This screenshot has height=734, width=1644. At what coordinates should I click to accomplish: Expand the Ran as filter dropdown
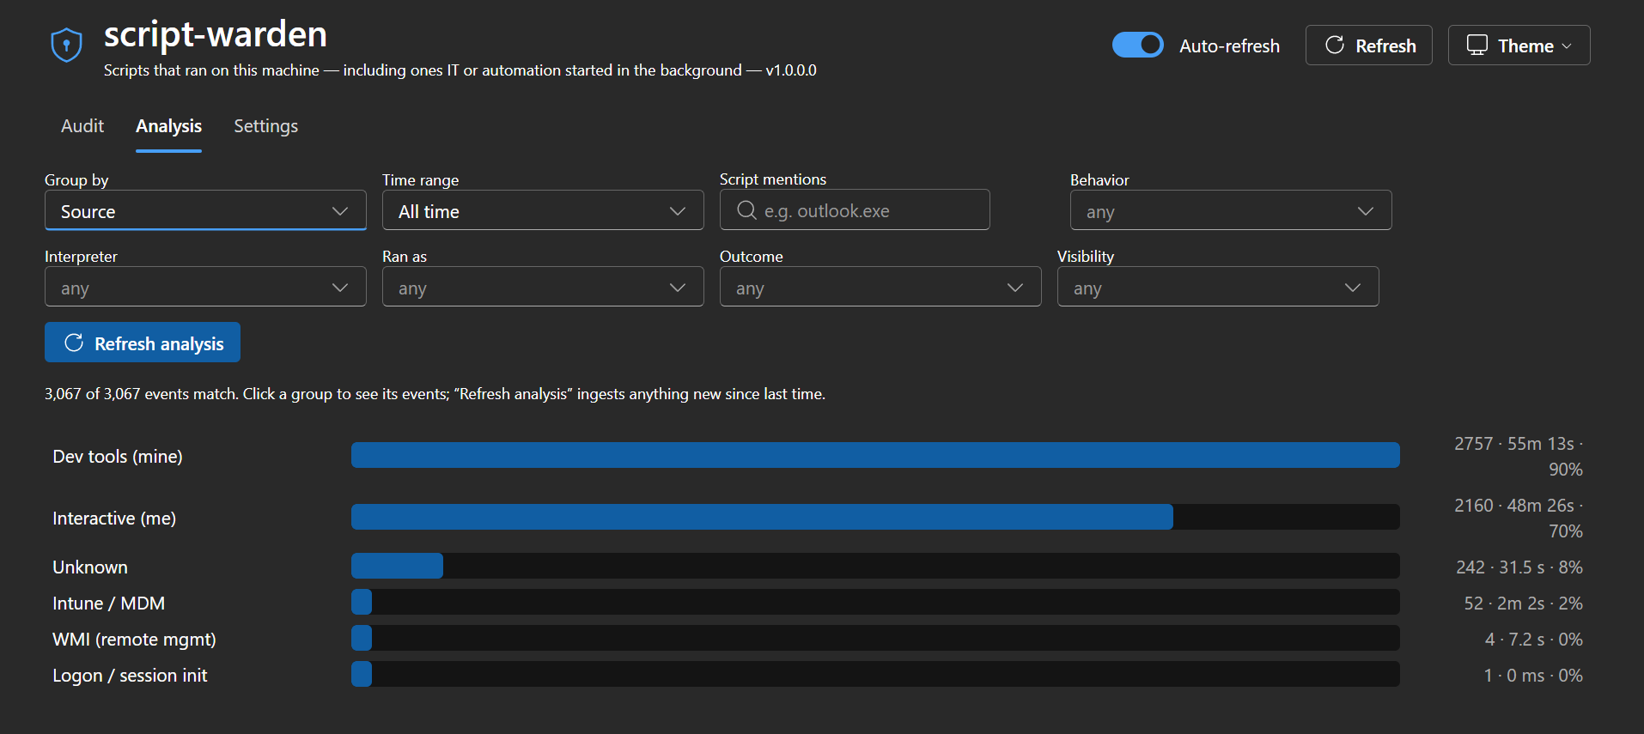click(x=543, y=287)
